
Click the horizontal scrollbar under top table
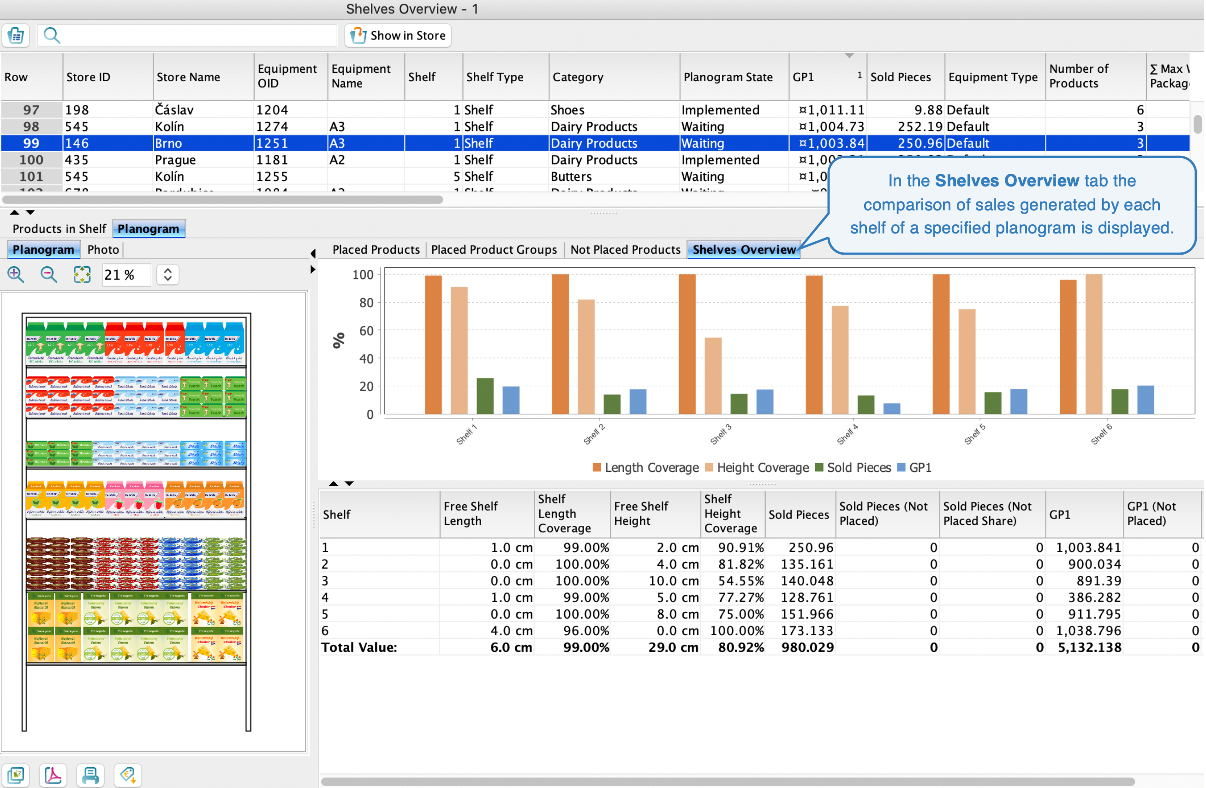[x=223, y=200]
